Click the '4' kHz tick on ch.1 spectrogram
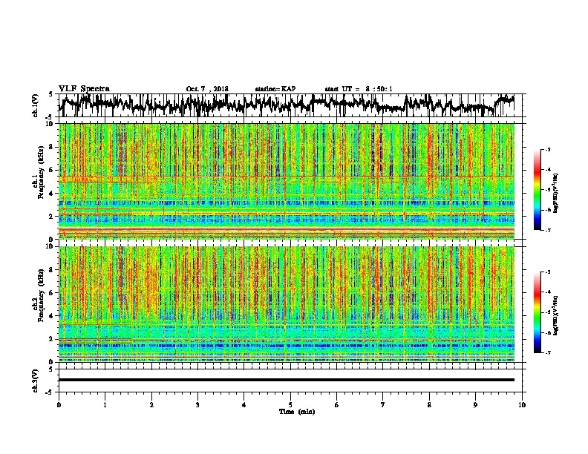 click(52, 194)
